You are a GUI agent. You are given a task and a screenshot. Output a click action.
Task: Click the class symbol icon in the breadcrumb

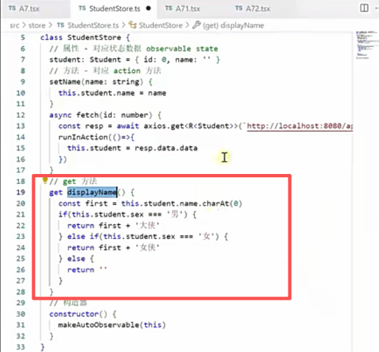tap(132, 25)
